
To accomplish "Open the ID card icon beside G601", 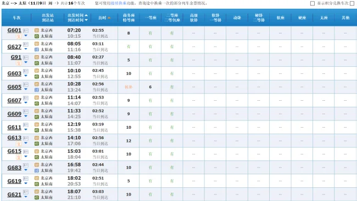I will (26, 31).
